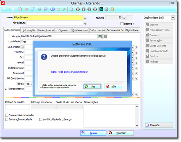Click the Não Regularizado button
This screenshot has height=142, width=181.
click(x=159, y=51)
